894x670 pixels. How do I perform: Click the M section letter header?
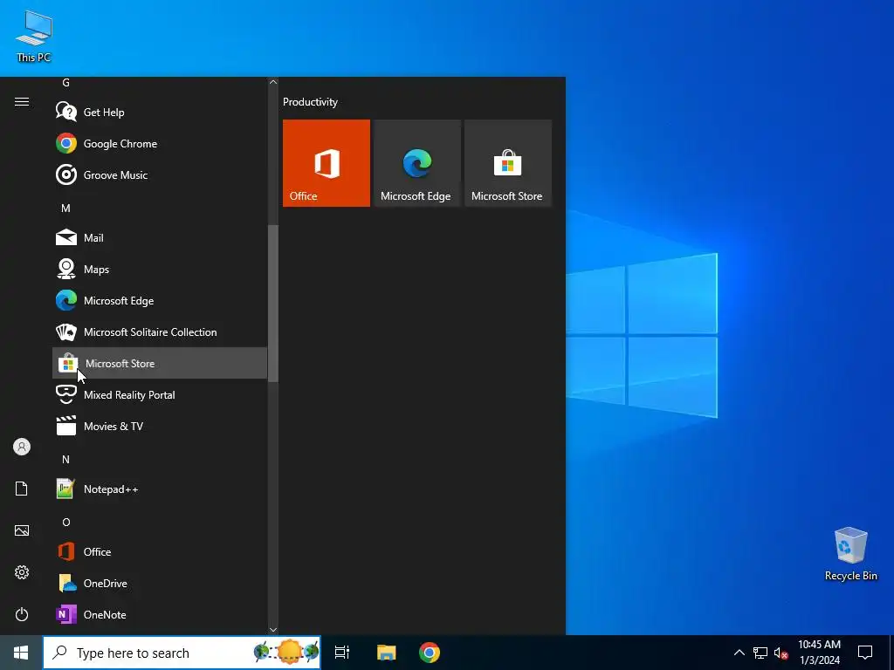tap(65, 208)
